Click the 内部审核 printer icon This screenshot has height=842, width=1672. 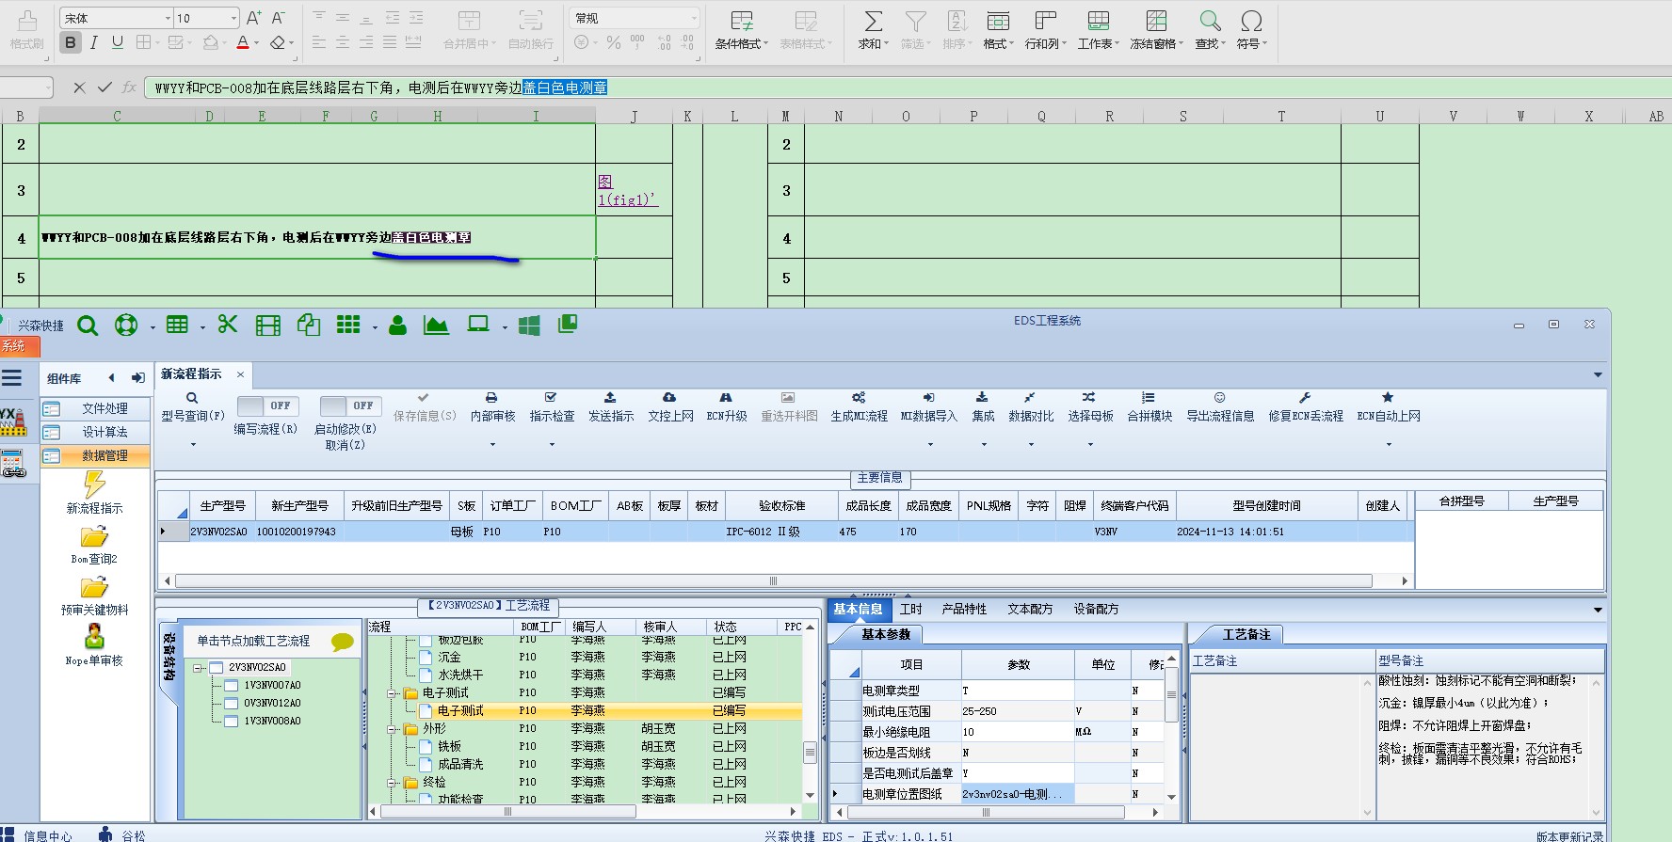click(491, 398)
